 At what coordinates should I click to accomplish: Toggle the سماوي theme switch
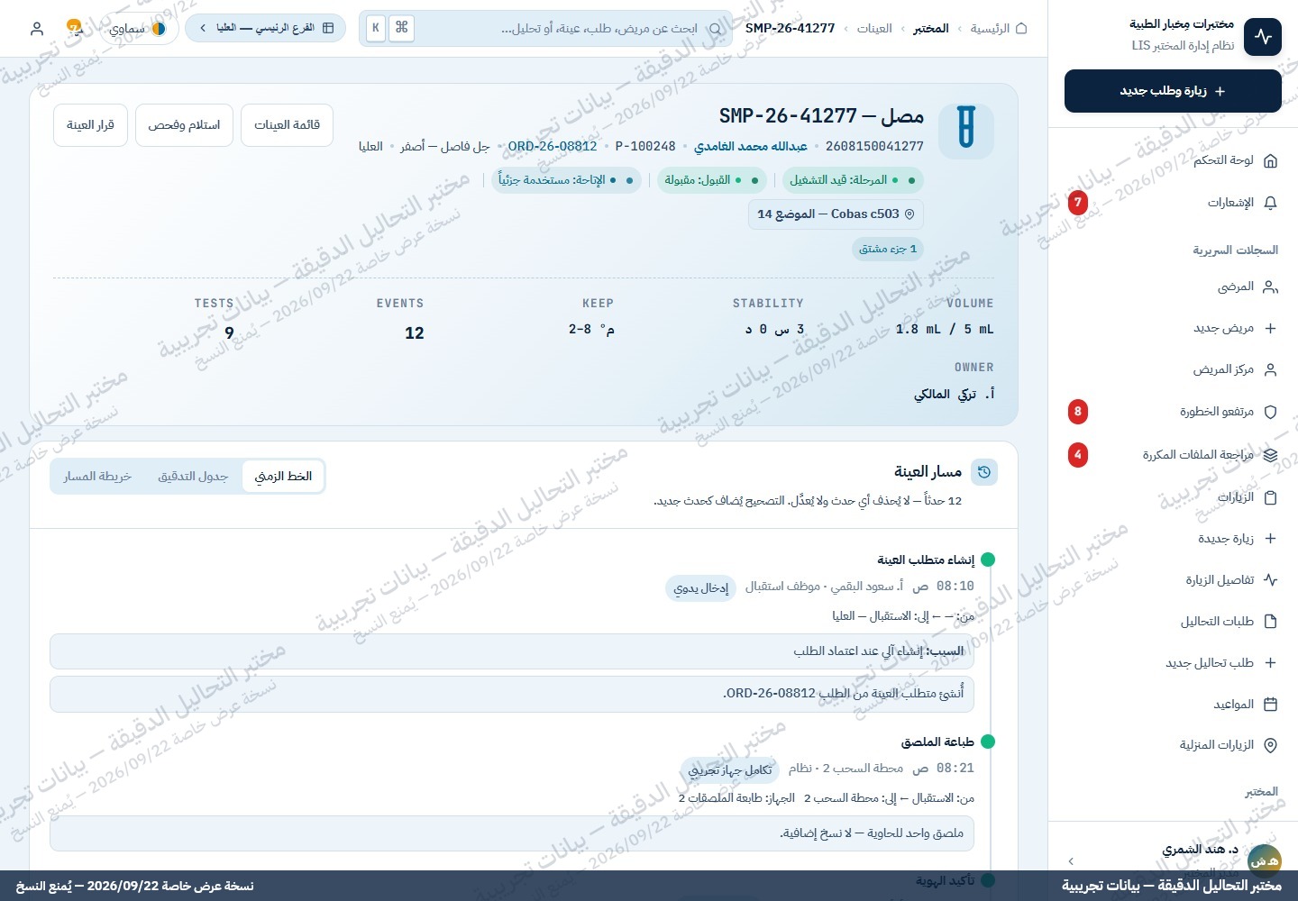click(138, 29)
